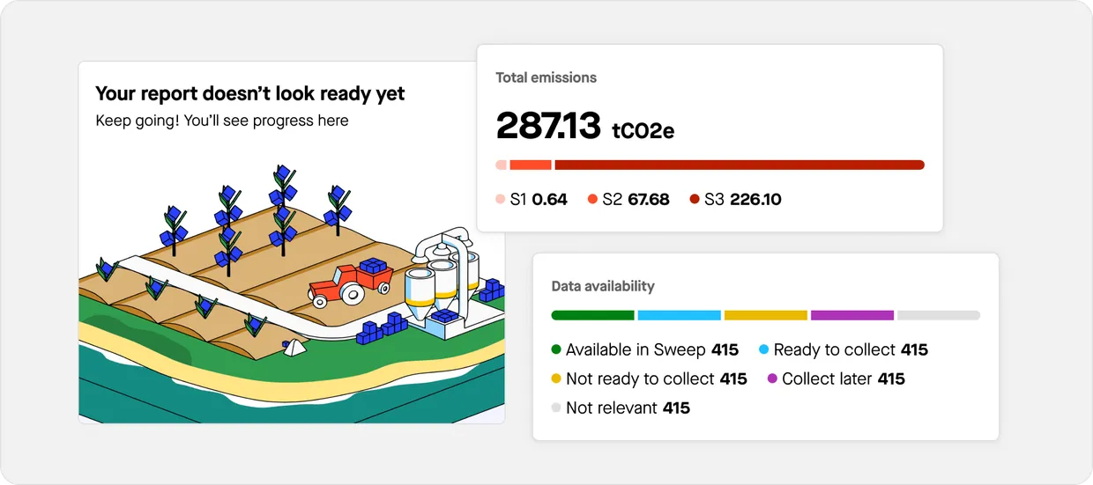This screenshot has height=485, width=1093.
Task: Open the Total emissions card heading
Action: coord(546,77)
